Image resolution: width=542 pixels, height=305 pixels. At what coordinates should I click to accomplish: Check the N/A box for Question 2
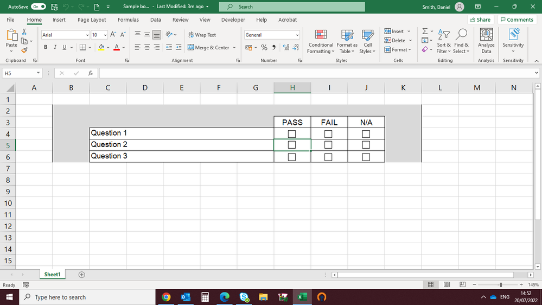(x=366, y=145)
